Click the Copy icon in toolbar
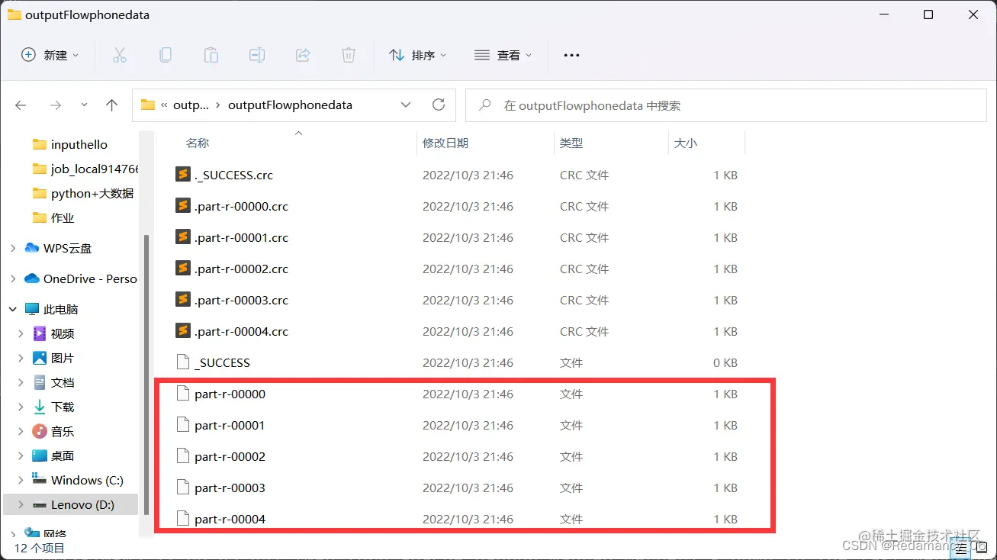 tap(165, 55)
